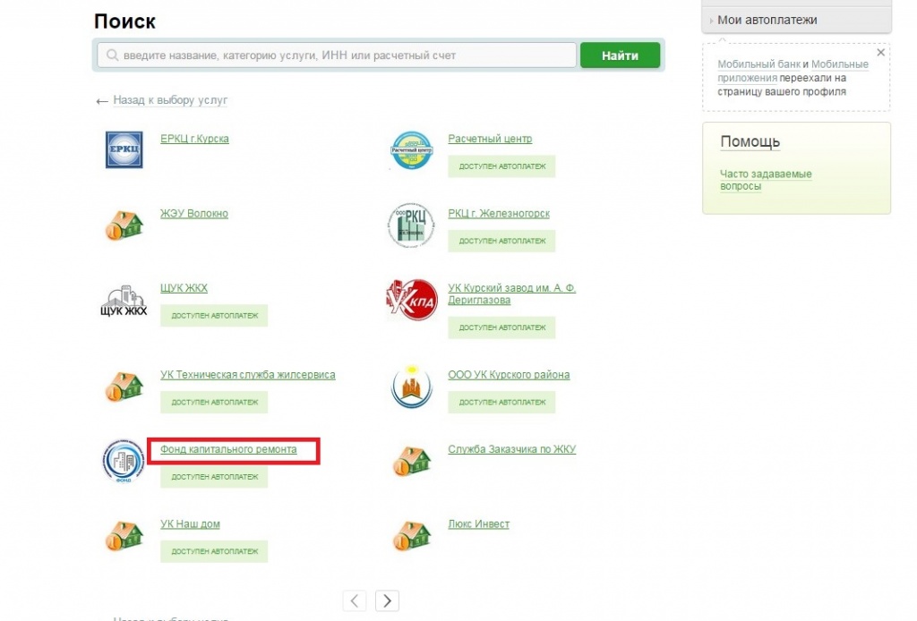The height and width of the screenshot is (621, 917).
Task: Open the ЩУК ЖКХ link
Action: (184, 288)
